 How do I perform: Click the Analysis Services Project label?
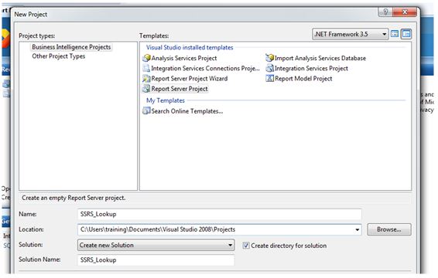click(184, 58)
